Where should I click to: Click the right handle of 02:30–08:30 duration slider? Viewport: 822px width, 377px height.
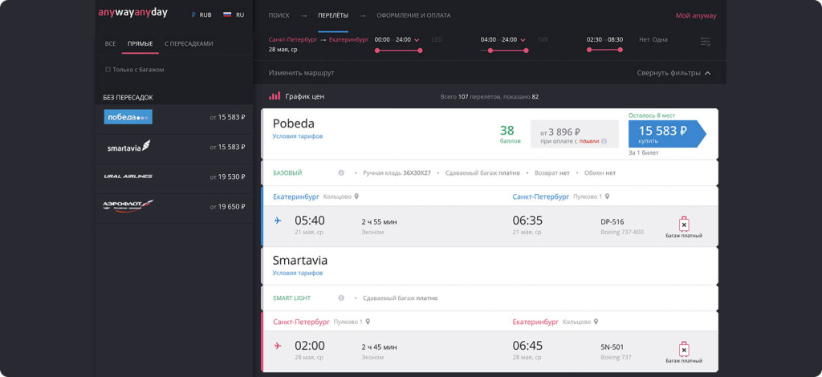click(x=621, y=51)
